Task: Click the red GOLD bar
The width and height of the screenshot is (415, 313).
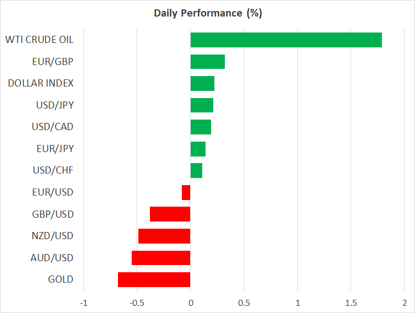Action: tap(154, 279)
